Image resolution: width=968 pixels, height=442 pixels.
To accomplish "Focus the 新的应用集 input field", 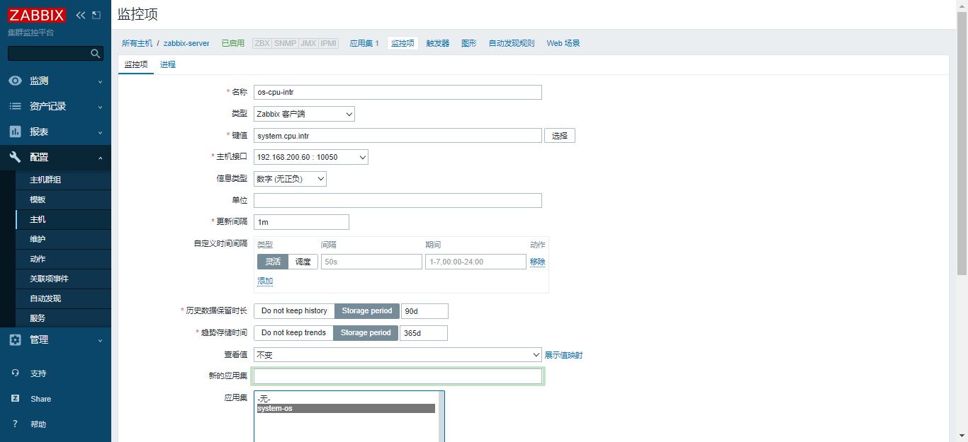I will pos(398,376).
